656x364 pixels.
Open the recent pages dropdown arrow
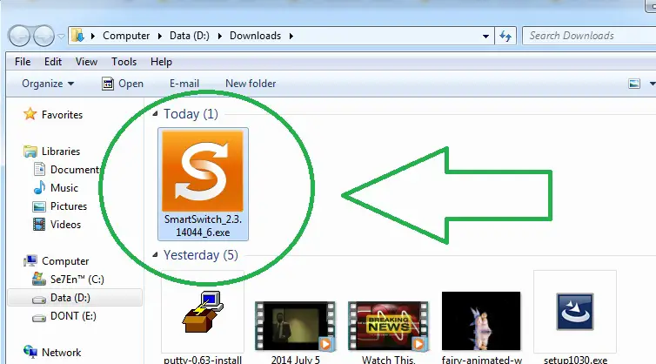point(61,37)
